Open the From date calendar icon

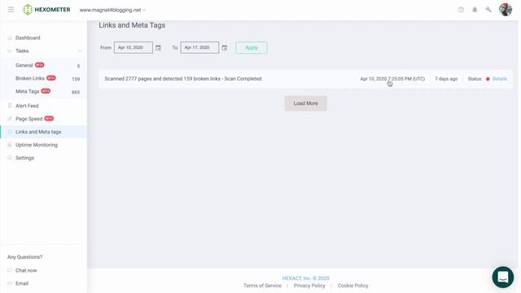158,48
